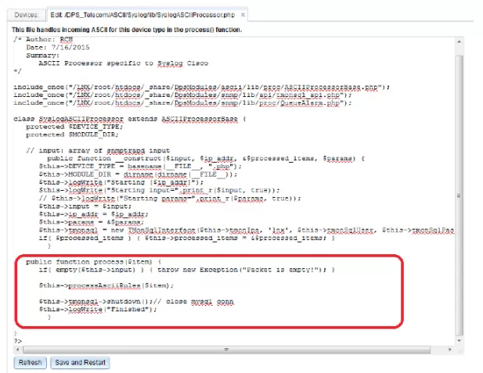Click the horizontal scrollbar left arrow
This screenshot has width=483, height=373.
(17, 350)
